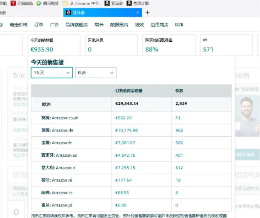Switch to the active 亚马逊 tab
Image resolution: width=260 pixels, height=218 pixels.
(x=103, y=13)
